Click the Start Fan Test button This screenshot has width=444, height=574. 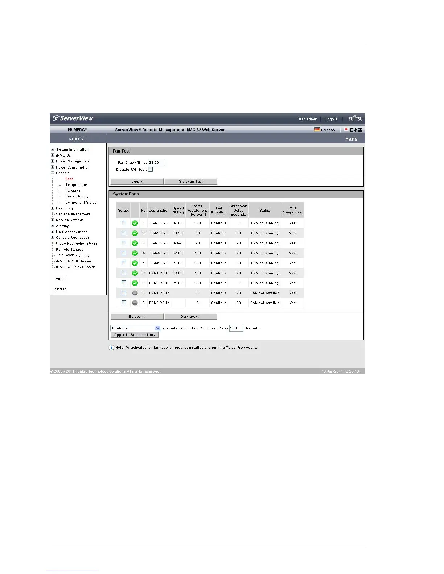191,182
